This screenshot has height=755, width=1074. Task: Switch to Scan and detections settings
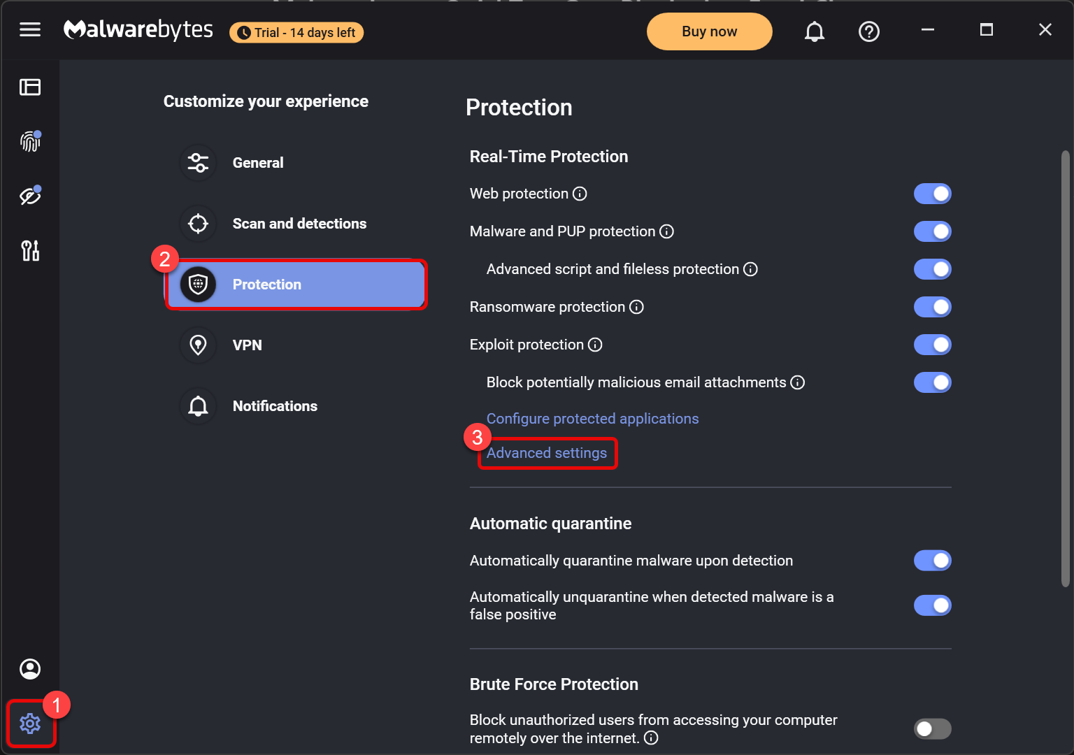299,224
